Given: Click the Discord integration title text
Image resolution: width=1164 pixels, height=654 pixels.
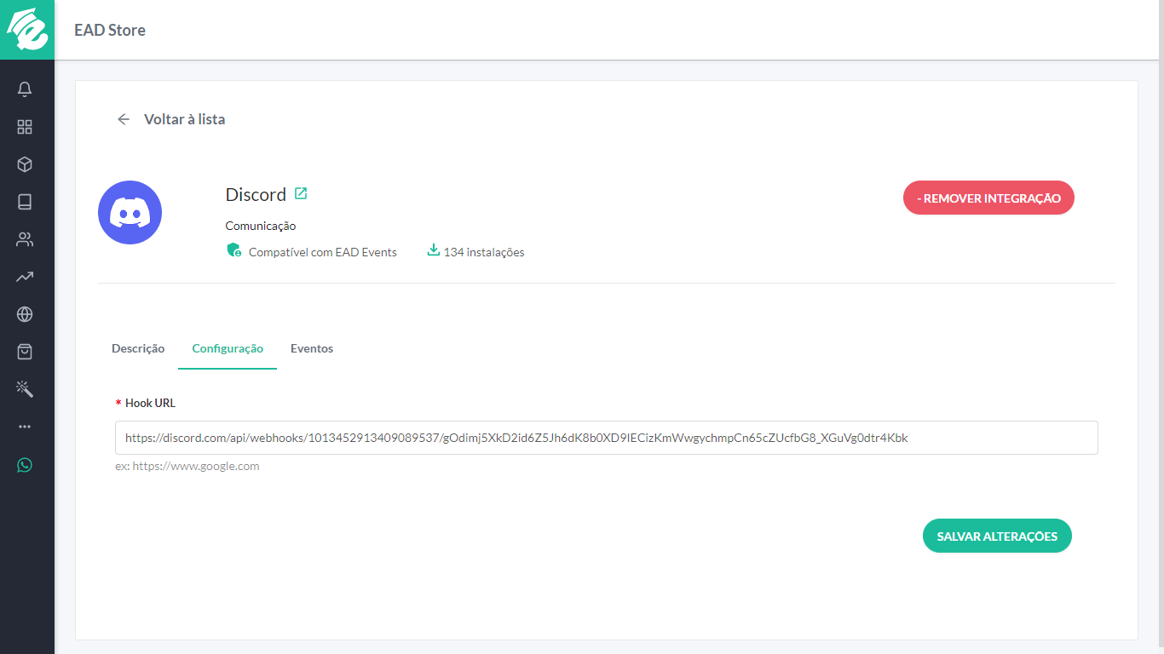Looking at the screenshot, I should (x=256, y=194).
